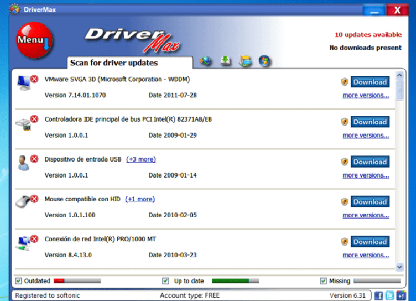Click shield icon beside Intel network Download
This screenshot has height=301, width=416.
click(345, 242)
